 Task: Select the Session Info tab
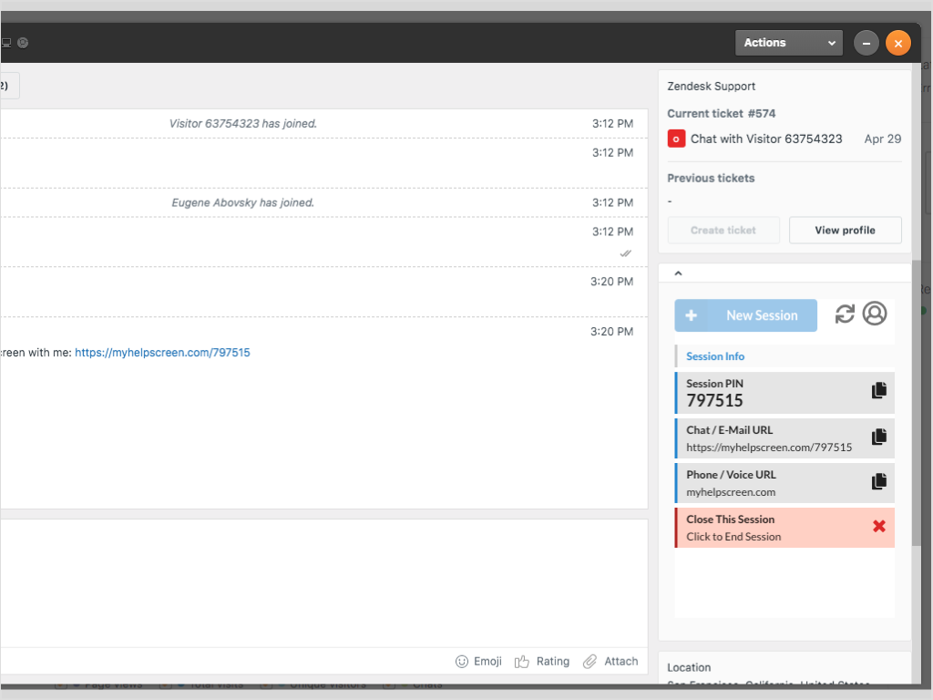click(x=715, y=356)
